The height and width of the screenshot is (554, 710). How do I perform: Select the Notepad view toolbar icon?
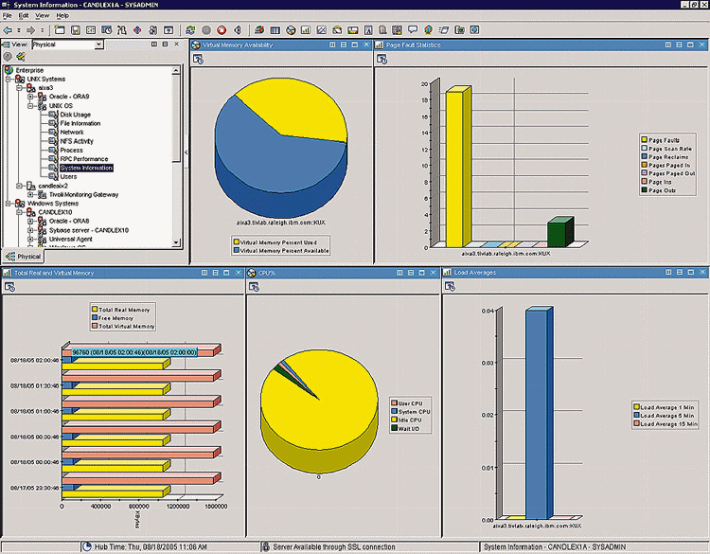382,30
